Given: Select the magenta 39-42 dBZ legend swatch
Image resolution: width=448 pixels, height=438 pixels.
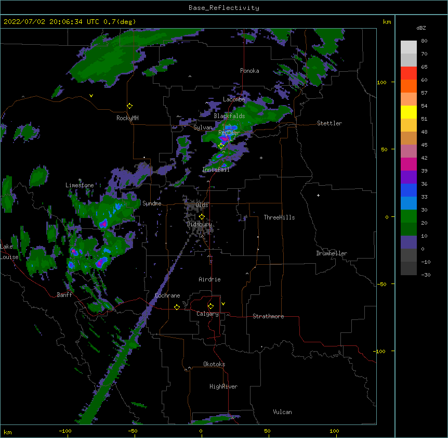Looking at the screenshot, I should point(409,164).
